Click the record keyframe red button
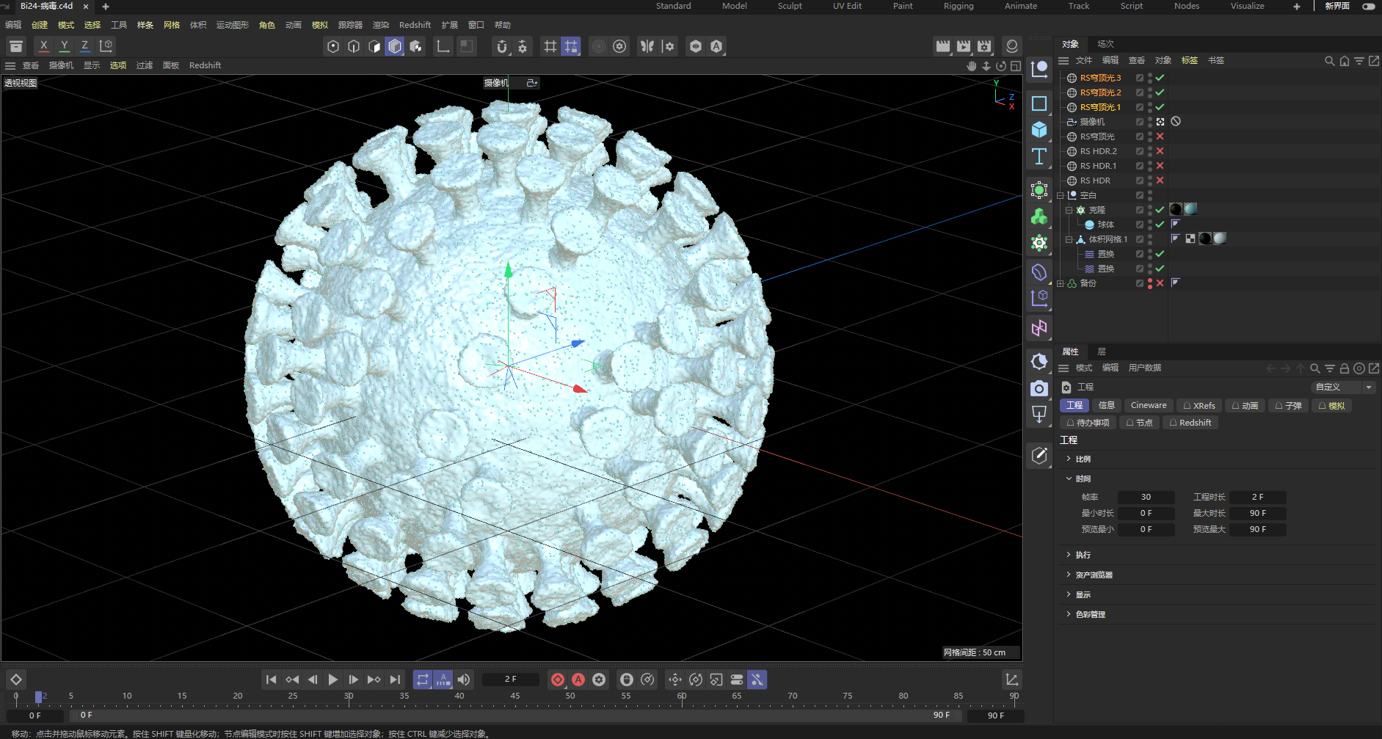The width and height of the screenshot is (1382, 739). (558, 680)
